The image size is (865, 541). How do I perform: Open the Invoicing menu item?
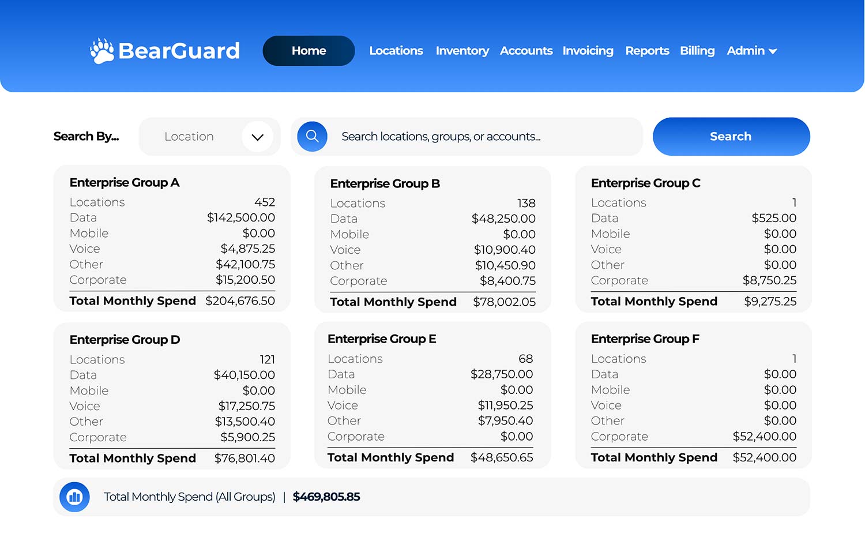[x=588, y=51]
